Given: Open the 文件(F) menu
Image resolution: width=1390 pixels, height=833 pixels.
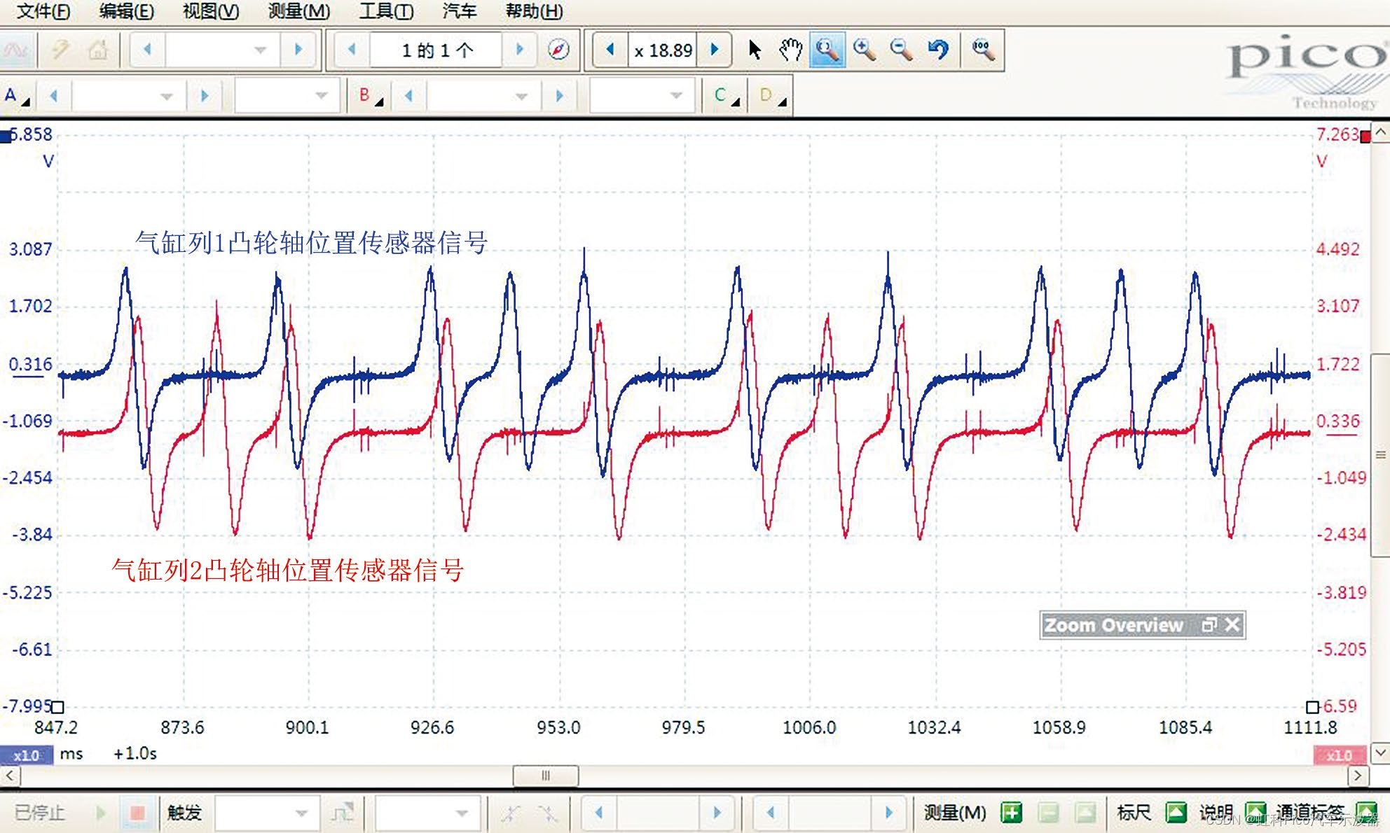Looking at the screenshot, I should tap(43, 11).
